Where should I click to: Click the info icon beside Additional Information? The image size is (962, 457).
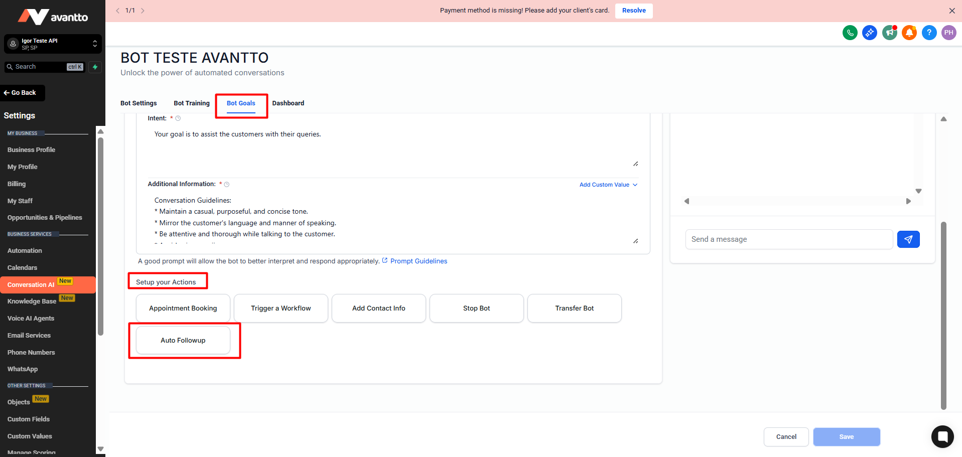click(x=227, y=185)
